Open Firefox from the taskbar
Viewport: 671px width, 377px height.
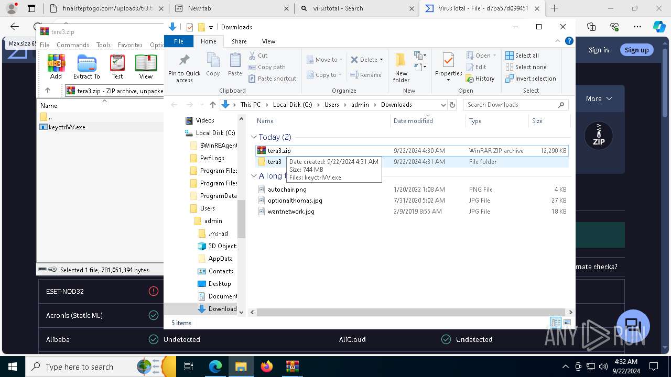267,367
